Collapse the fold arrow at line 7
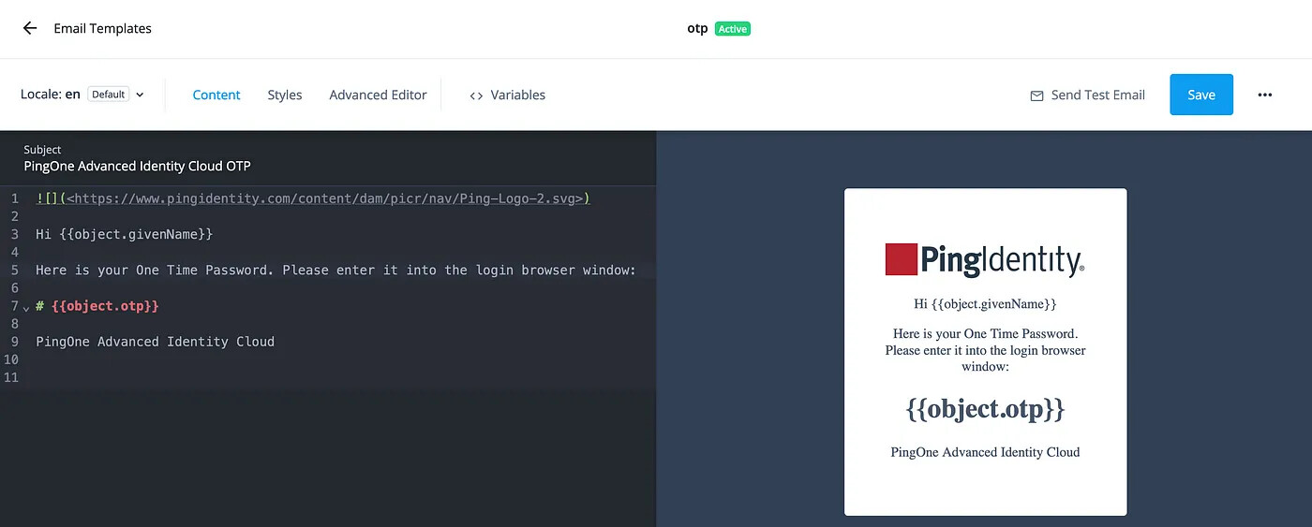Screen dimensions: 1312x527 (x=26, y=307)
